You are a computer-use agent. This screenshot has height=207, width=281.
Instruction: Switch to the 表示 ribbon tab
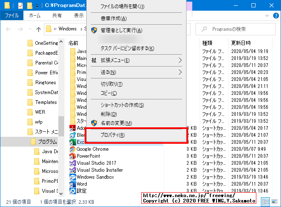[79, 16]
